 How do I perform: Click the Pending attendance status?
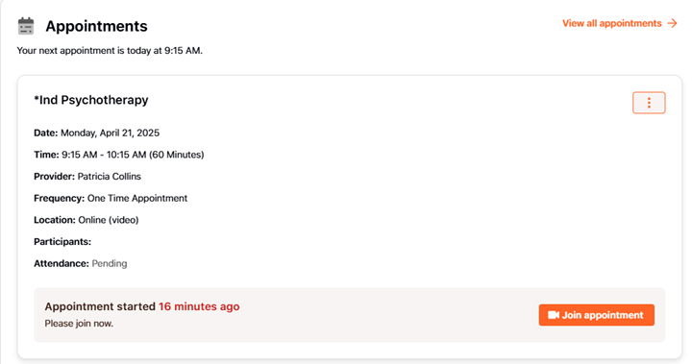coord(109,264)
